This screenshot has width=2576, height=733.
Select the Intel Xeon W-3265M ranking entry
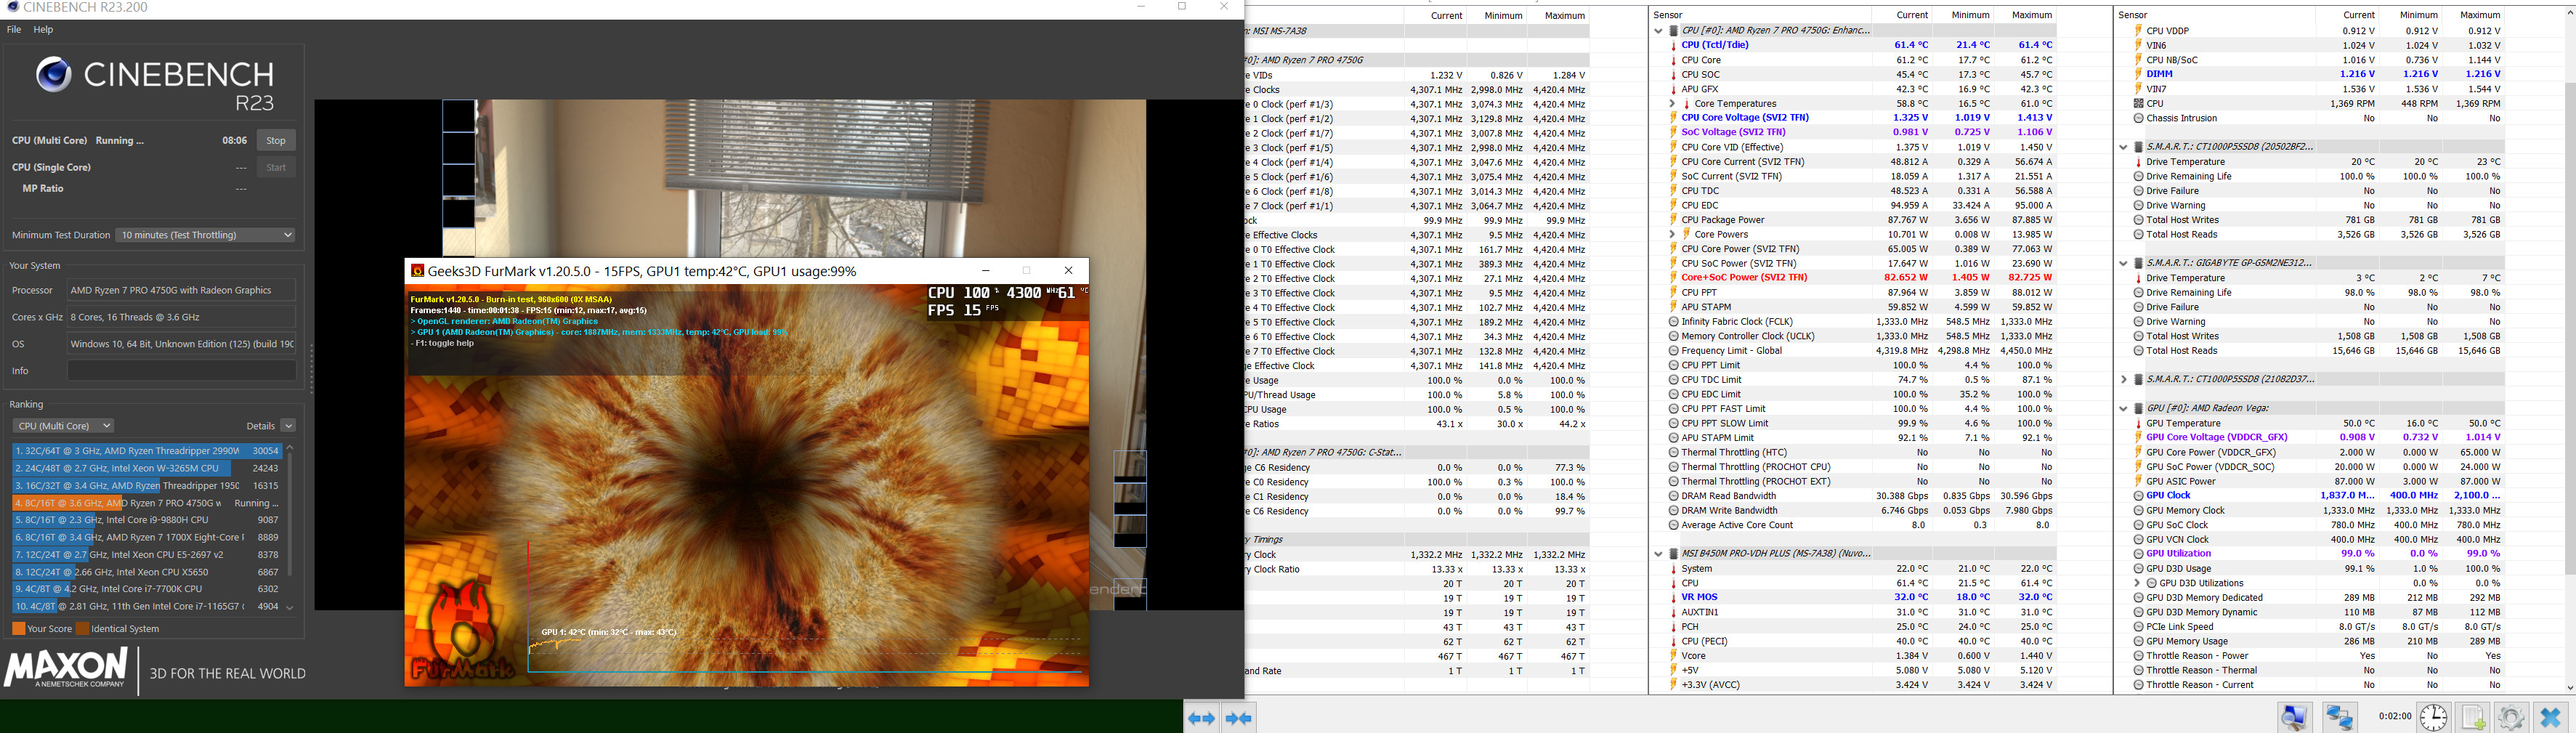147,468
